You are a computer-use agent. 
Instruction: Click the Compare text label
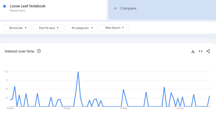coord(128,8)
